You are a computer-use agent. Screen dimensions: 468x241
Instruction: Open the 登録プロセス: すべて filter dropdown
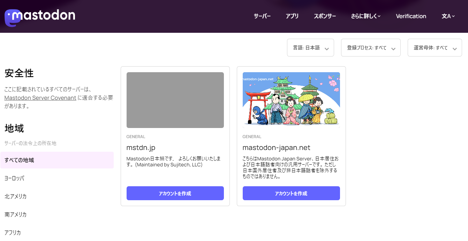click(371, 47)
